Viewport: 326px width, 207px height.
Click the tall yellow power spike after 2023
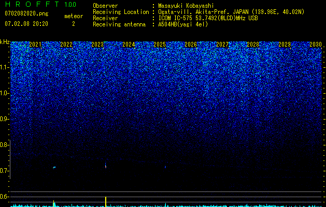106,202
